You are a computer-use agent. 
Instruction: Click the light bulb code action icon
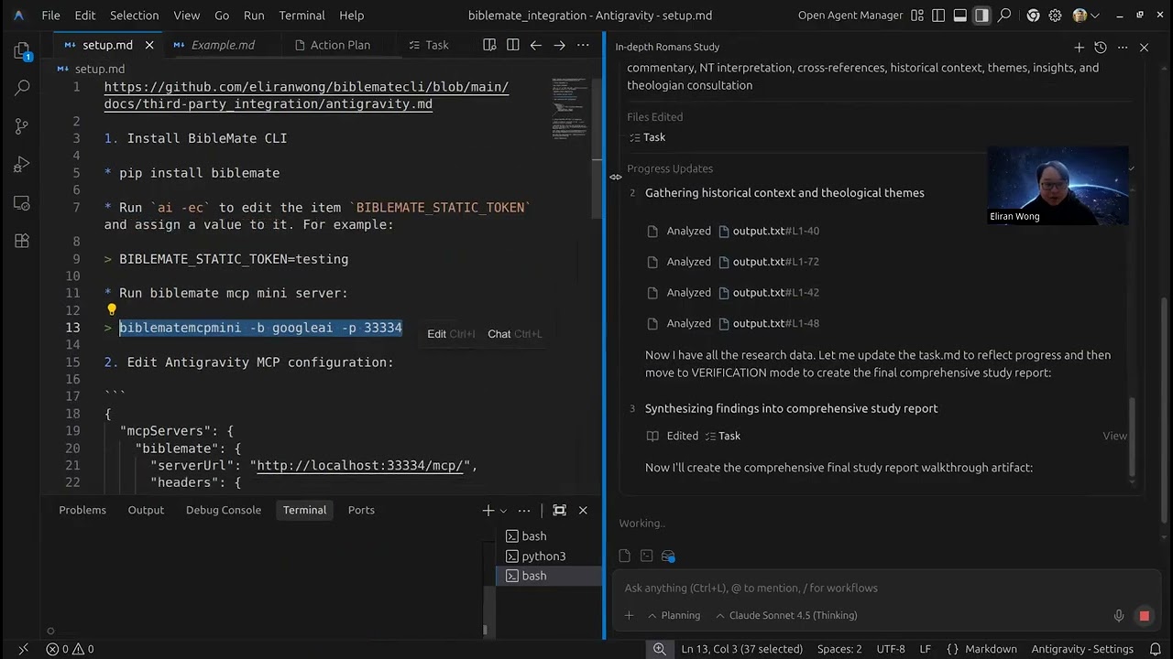click(x=112, y=310)
